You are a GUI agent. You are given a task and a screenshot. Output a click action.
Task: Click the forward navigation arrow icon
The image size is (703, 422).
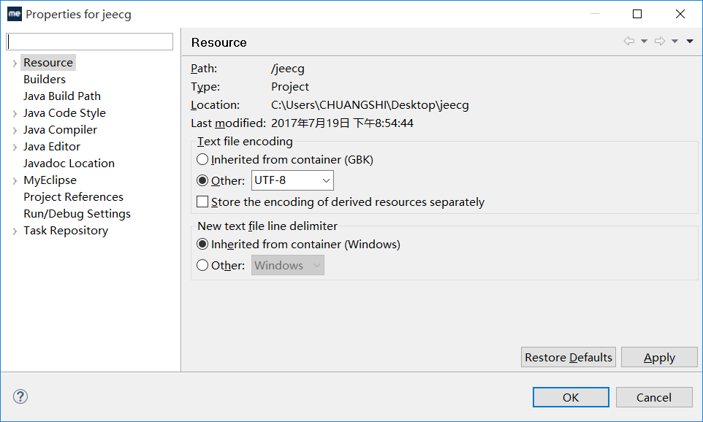click(659, 41)
